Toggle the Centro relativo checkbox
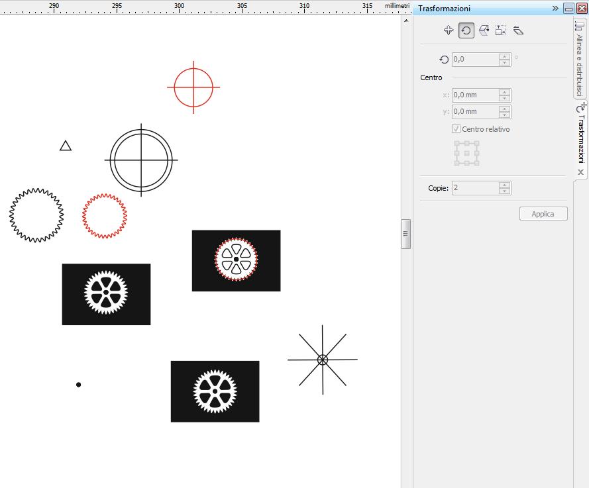The width and height of the screenshot is (589, 488). click(x=456, y=129)
